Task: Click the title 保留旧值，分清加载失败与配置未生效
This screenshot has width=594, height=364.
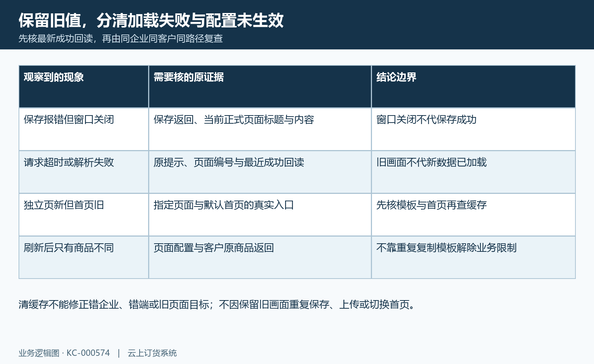Action: (x=151, y=20)
